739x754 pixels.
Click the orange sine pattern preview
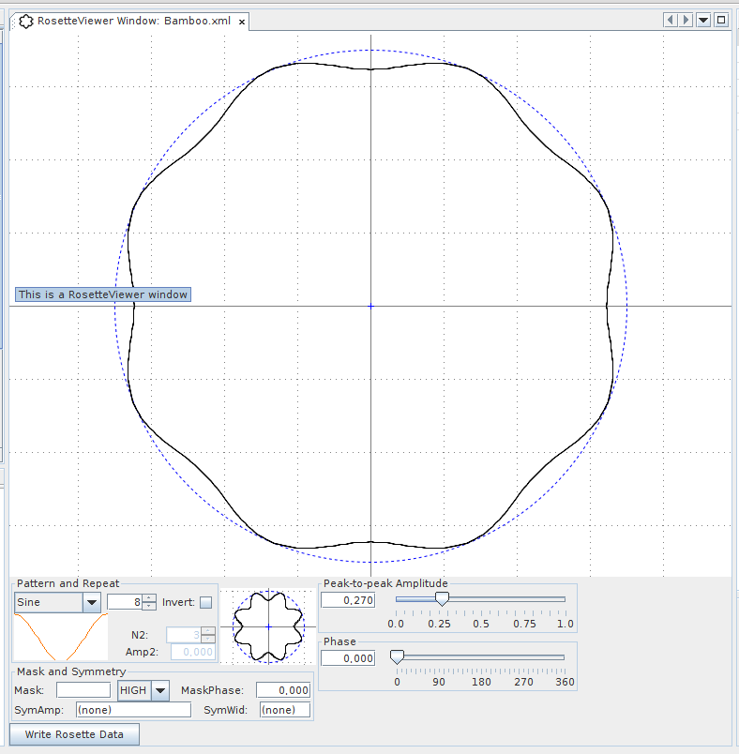(x=61, y=637)
